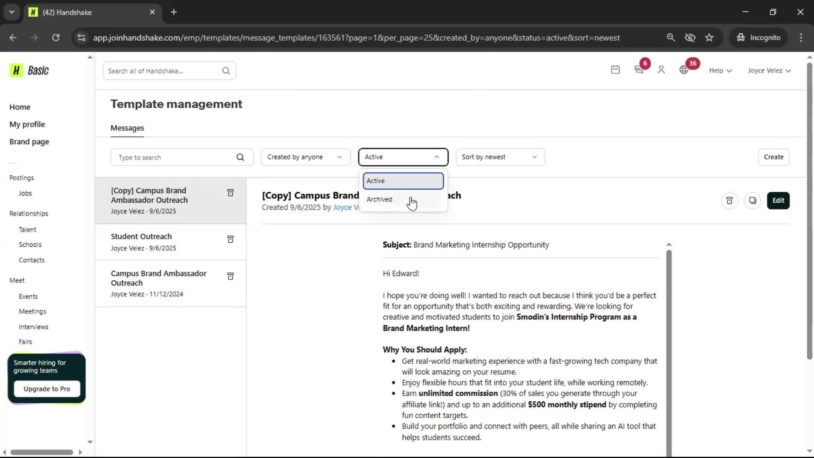This screenshot has height=458, width=814.
Task: Click the Edit template button
Action: [778, 201]
